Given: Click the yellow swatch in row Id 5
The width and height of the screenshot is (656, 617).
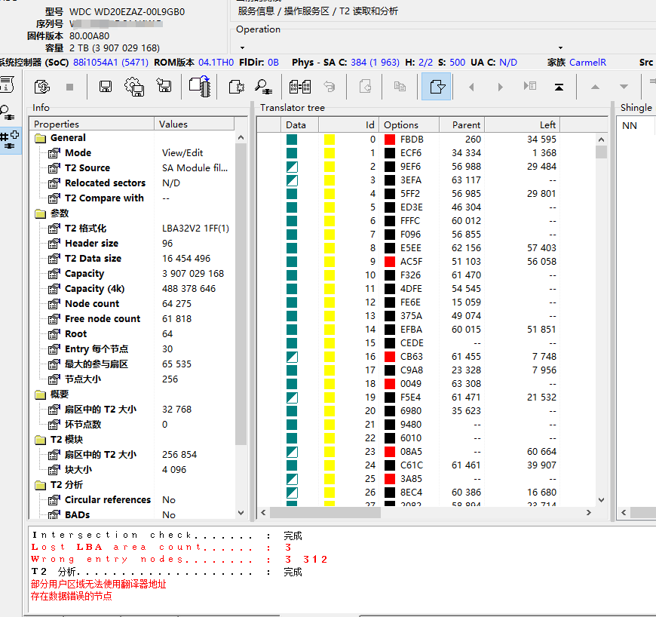Looking at the screenshot, I should (x=330, y=207).
